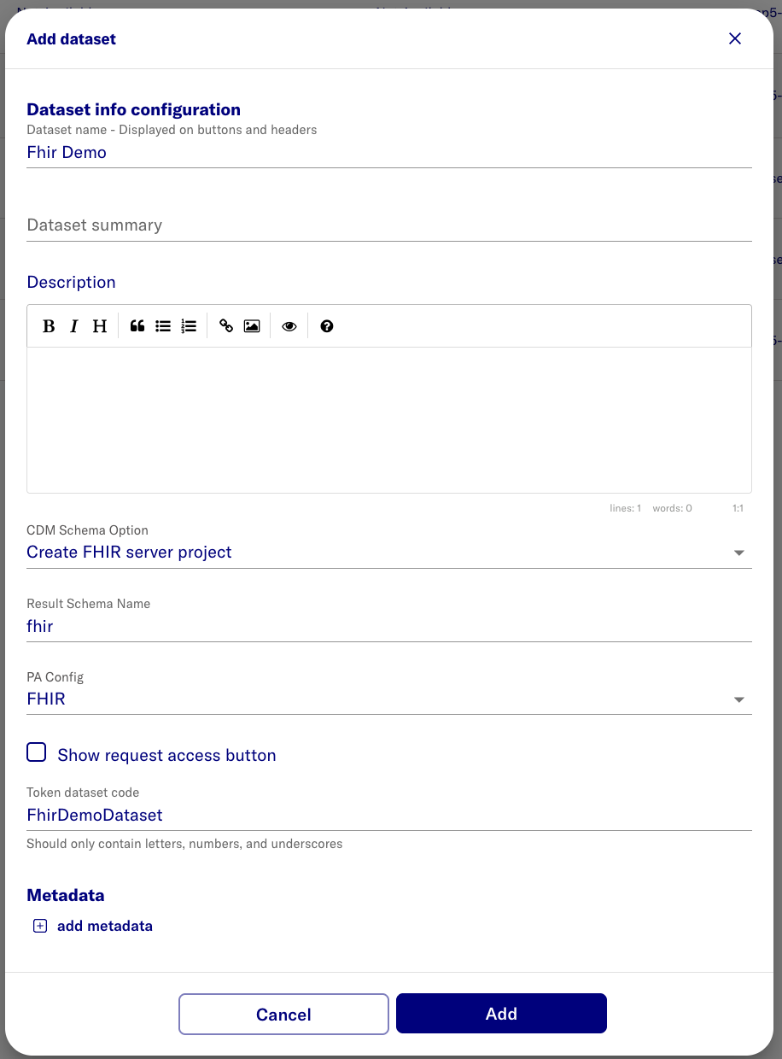Open the editor help guide

[x=326, y=325]
